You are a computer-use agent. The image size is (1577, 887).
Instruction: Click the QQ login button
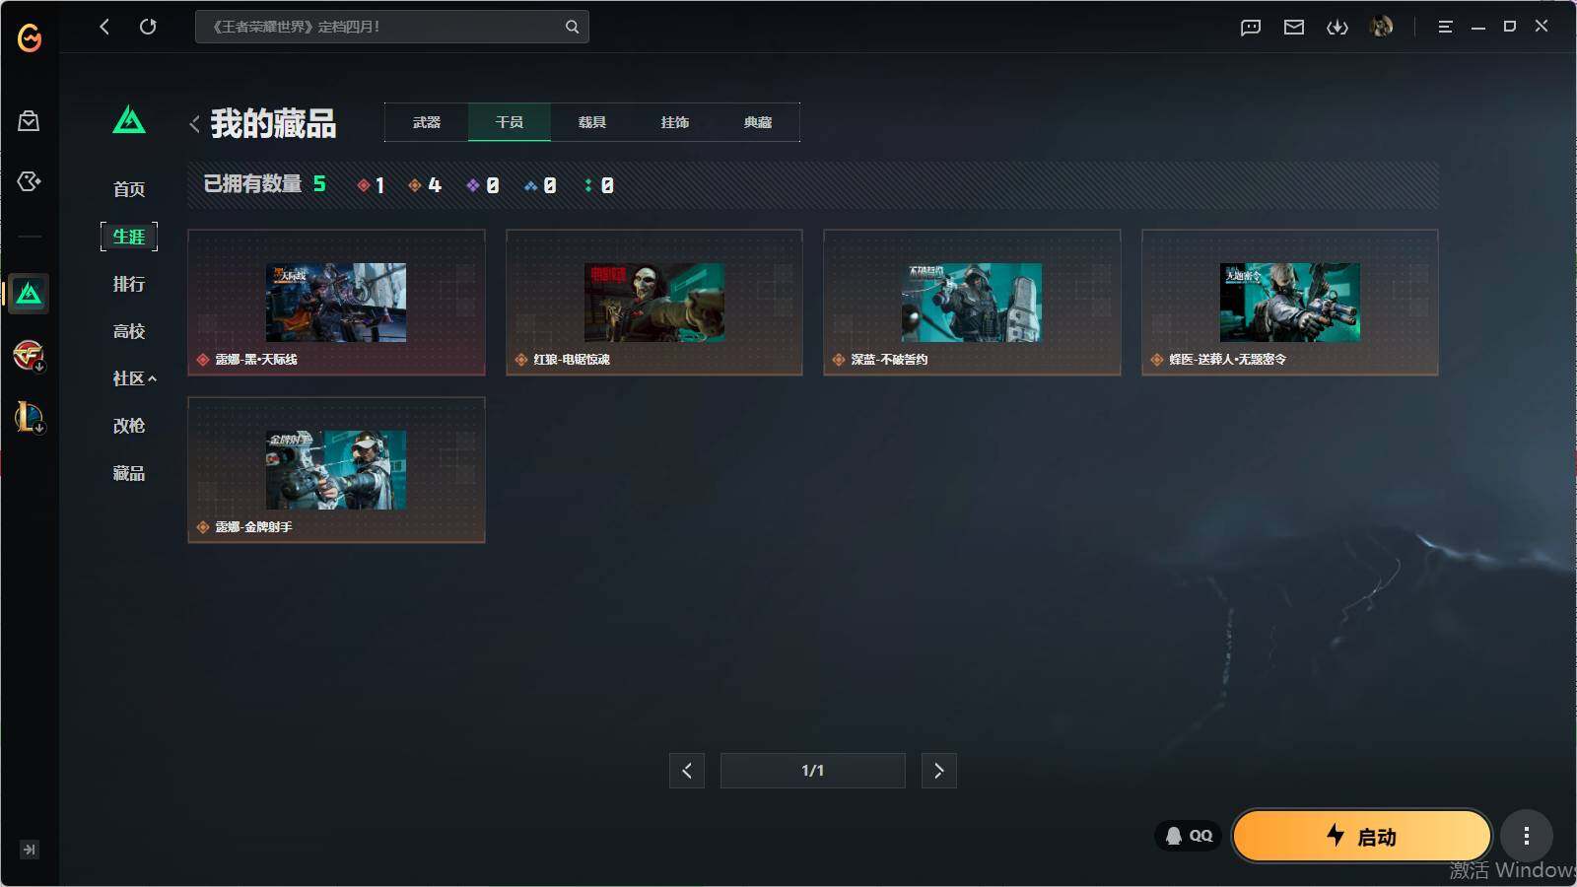[1189, 836]
